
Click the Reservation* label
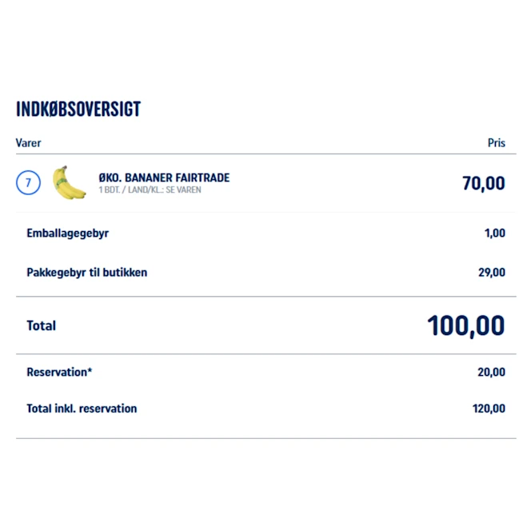point(58,373)
